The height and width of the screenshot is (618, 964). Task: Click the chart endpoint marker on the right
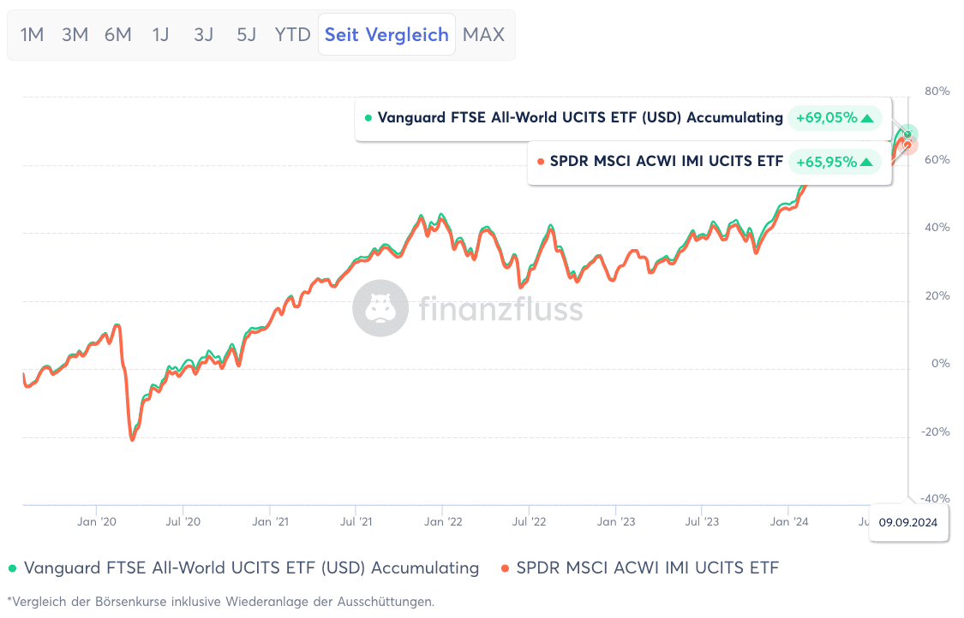908,135
